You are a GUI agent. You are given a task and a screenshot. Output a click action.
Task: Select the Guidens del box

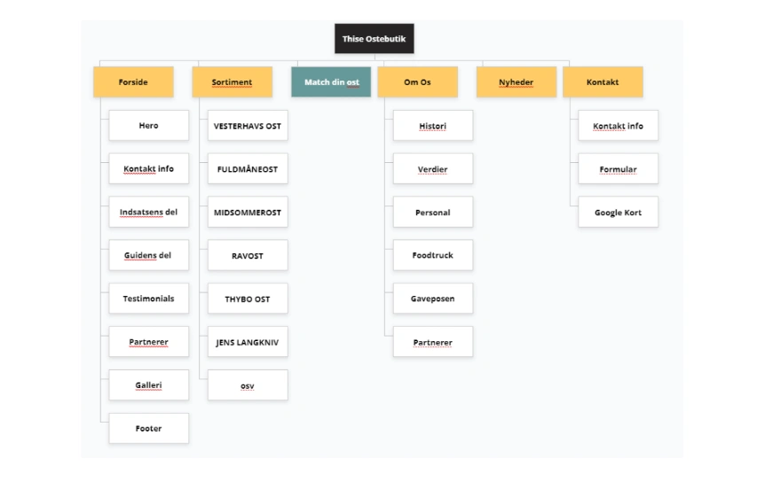[149, 255]
